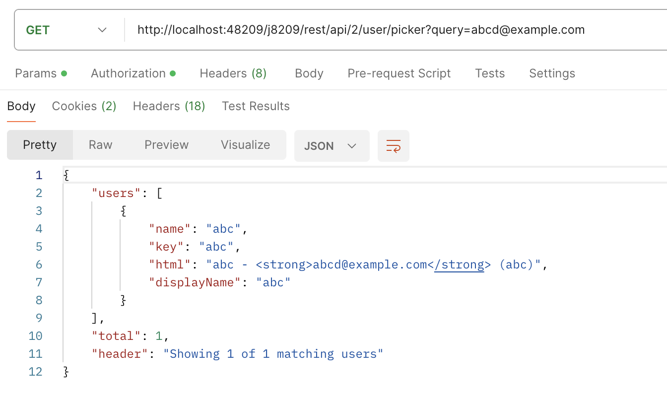Viewport: 667px width, 394px height.
Task: Open the request Settings tab
Action: (552, 73)
